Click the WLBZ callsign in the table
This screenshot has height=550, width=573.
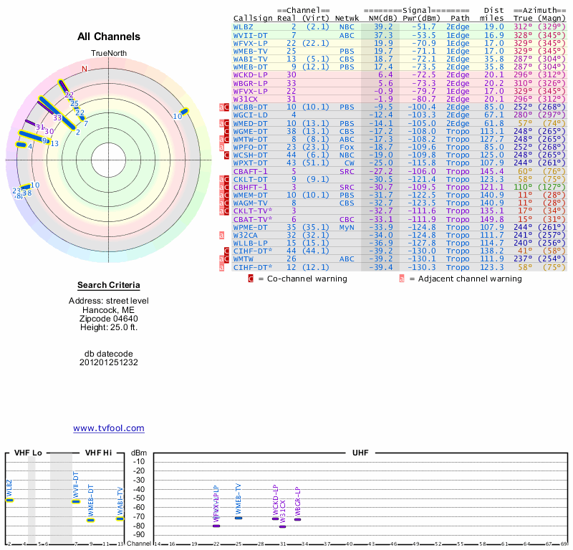[243, 26]
